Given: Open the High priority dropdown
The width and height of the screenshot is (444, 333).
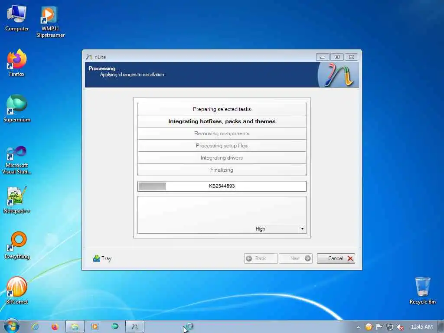Looking at the screenshot, I should (280, 229).
